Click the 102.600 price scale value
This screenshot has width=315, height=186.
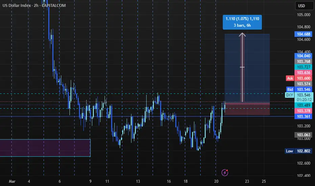point(304,163)
